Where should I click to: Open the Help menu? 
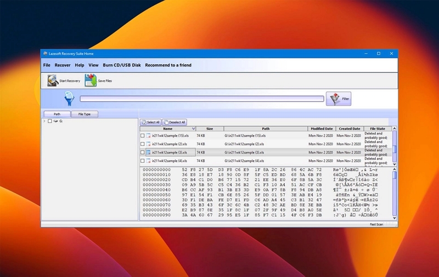click(80, 65)
